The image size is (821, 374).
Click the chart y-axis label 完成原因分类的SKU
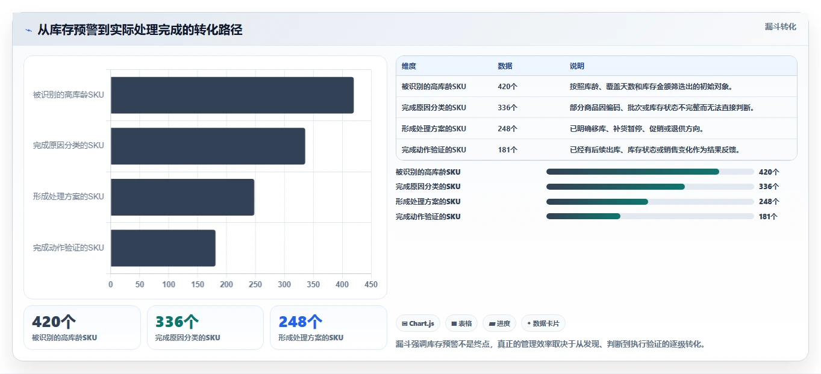pos(69,146)
